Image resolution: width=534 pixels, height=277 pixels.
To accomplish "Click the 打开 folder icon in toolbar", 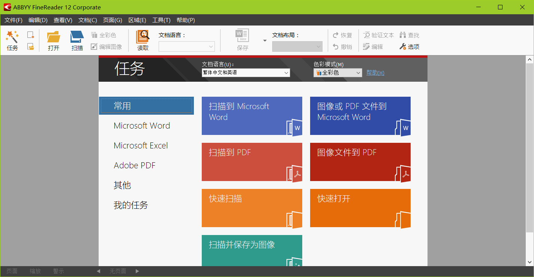I will point(54,37).
